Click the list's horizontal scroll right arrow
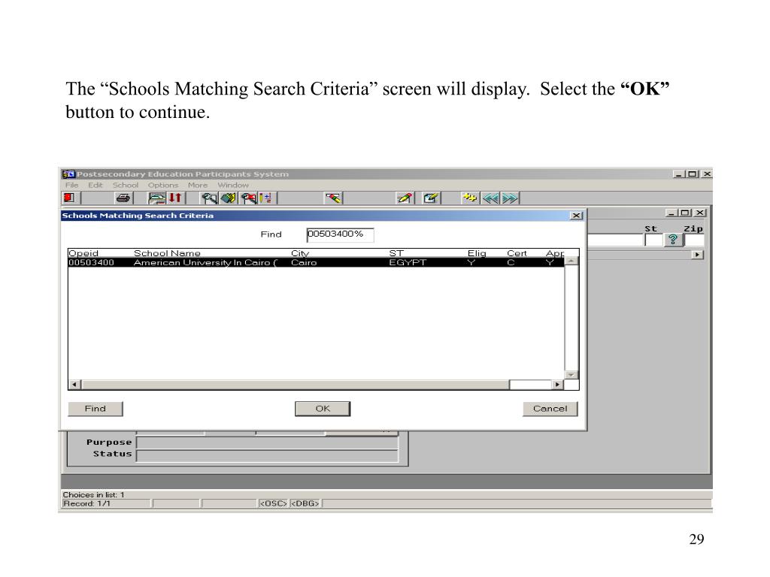 pos(557,385)
